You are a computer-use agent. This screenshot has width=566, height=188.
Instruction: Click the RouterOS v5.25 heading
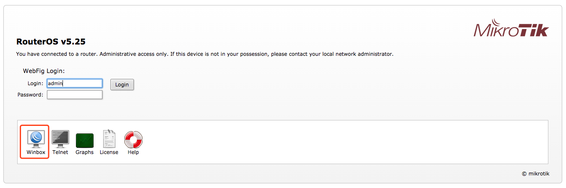coord(51,42)
